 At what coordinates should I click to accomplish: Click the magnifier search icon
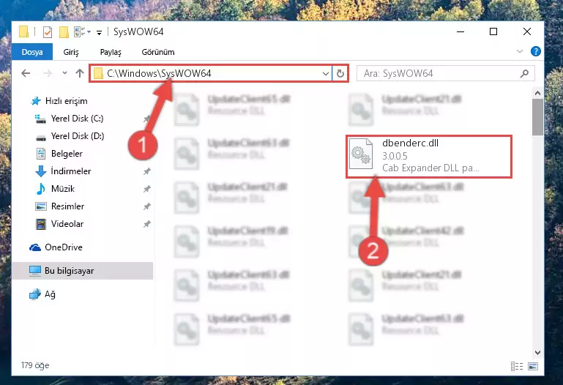[x=525, y=73]
